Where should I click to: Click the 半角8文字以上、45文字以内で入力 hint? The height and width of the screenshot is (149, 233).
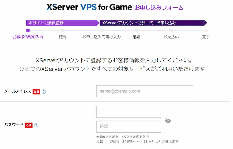[x=123, y=137]
